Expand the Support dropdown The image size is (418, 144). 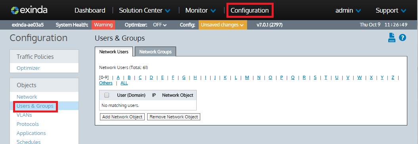click(391, 10)
